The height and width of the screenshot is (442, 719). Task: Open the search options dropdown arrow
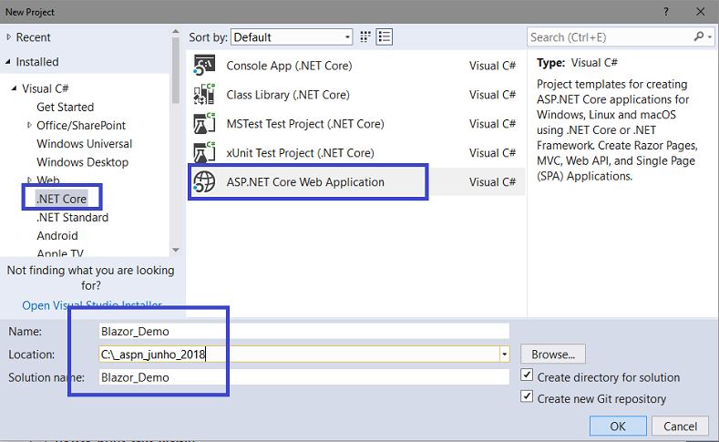click(x=710, y=37)
